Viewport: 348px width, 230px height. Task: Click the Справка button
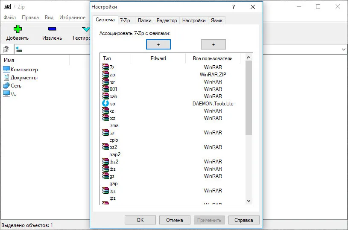[244, 220]
